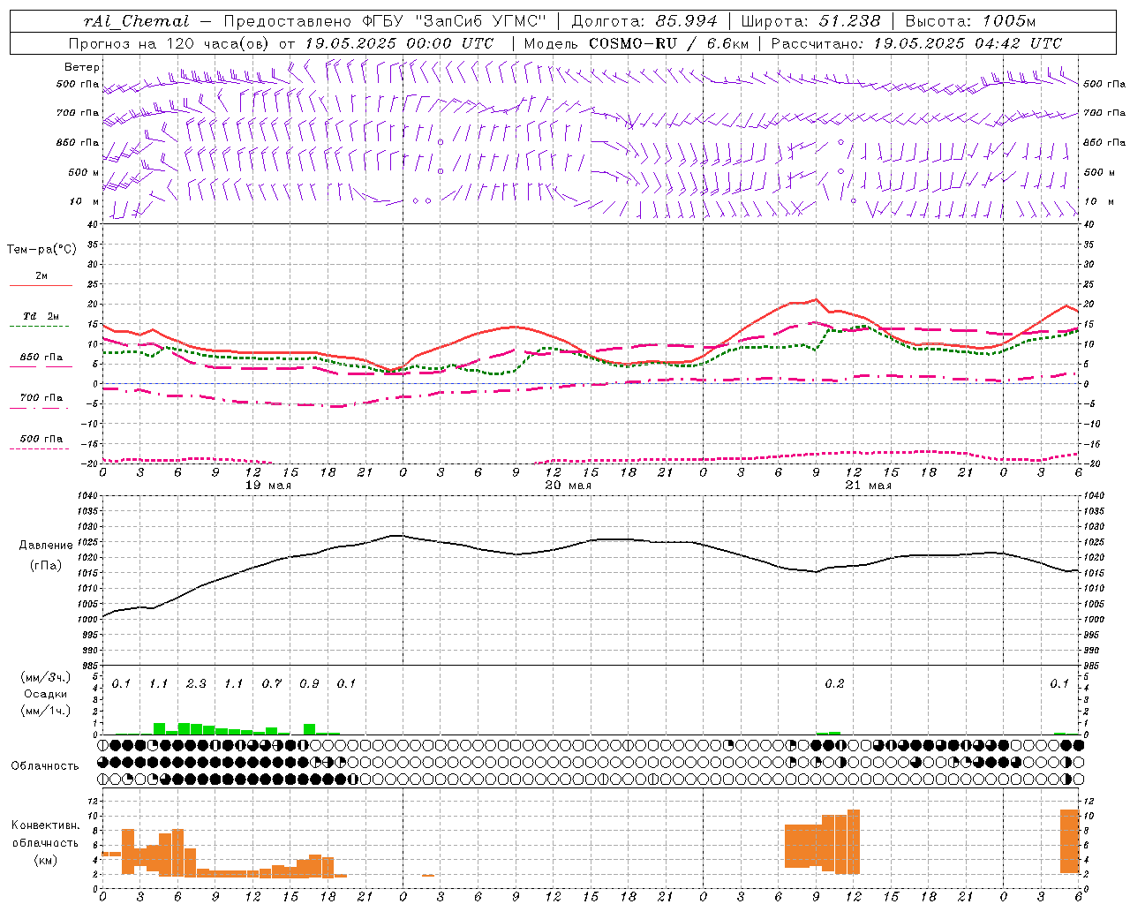Click the 'Давление' pressure panel label
Screen dimensions: 1130x904
46,545
